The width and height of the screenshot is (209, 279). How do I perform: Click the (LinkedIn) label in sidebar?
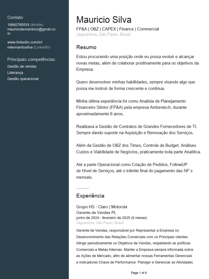42,47
